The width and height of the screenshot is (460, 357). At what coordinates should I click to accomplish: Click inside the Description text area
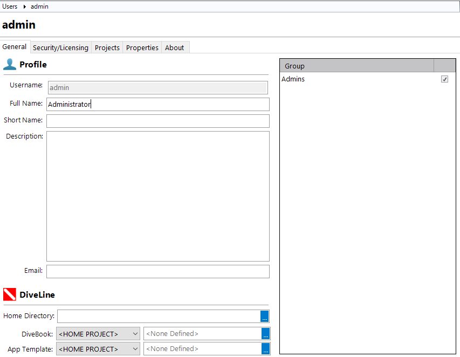(157, 196)
